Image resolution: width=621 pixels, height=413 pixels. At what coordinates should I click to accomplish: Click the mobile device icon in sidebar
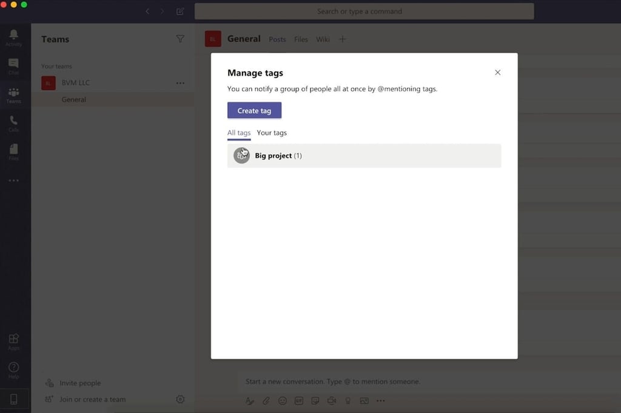pos(13,399)
